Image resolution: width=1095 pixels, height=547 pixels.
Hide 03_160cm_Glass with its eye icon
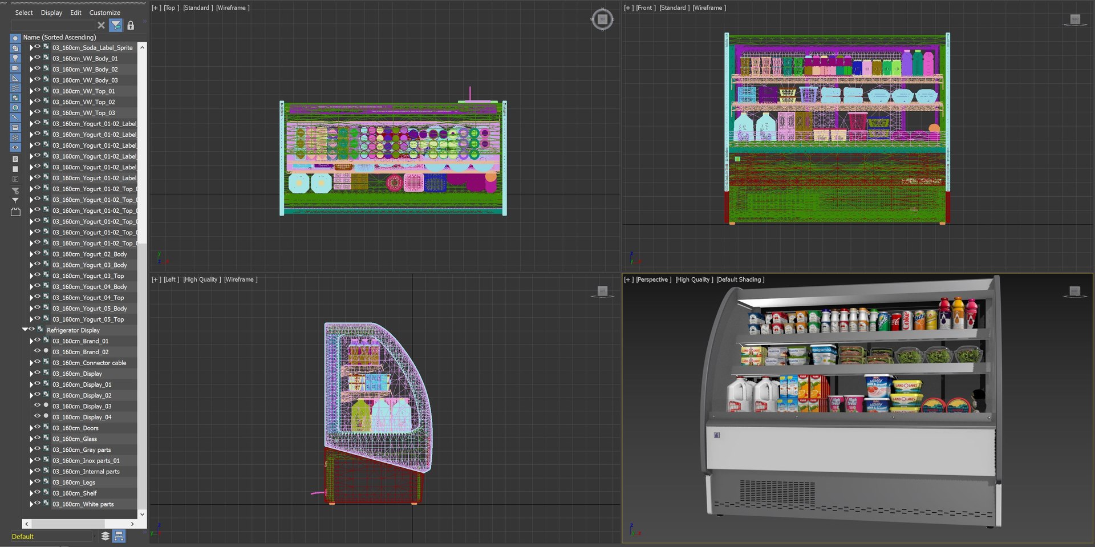pos(38,438)
